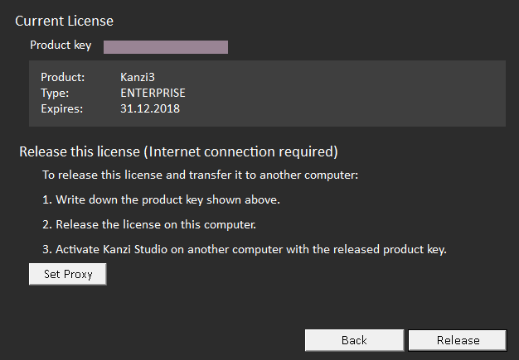Viewport: 519px width, 360px height.
Task: Click the Product key label
Action: 61,46
